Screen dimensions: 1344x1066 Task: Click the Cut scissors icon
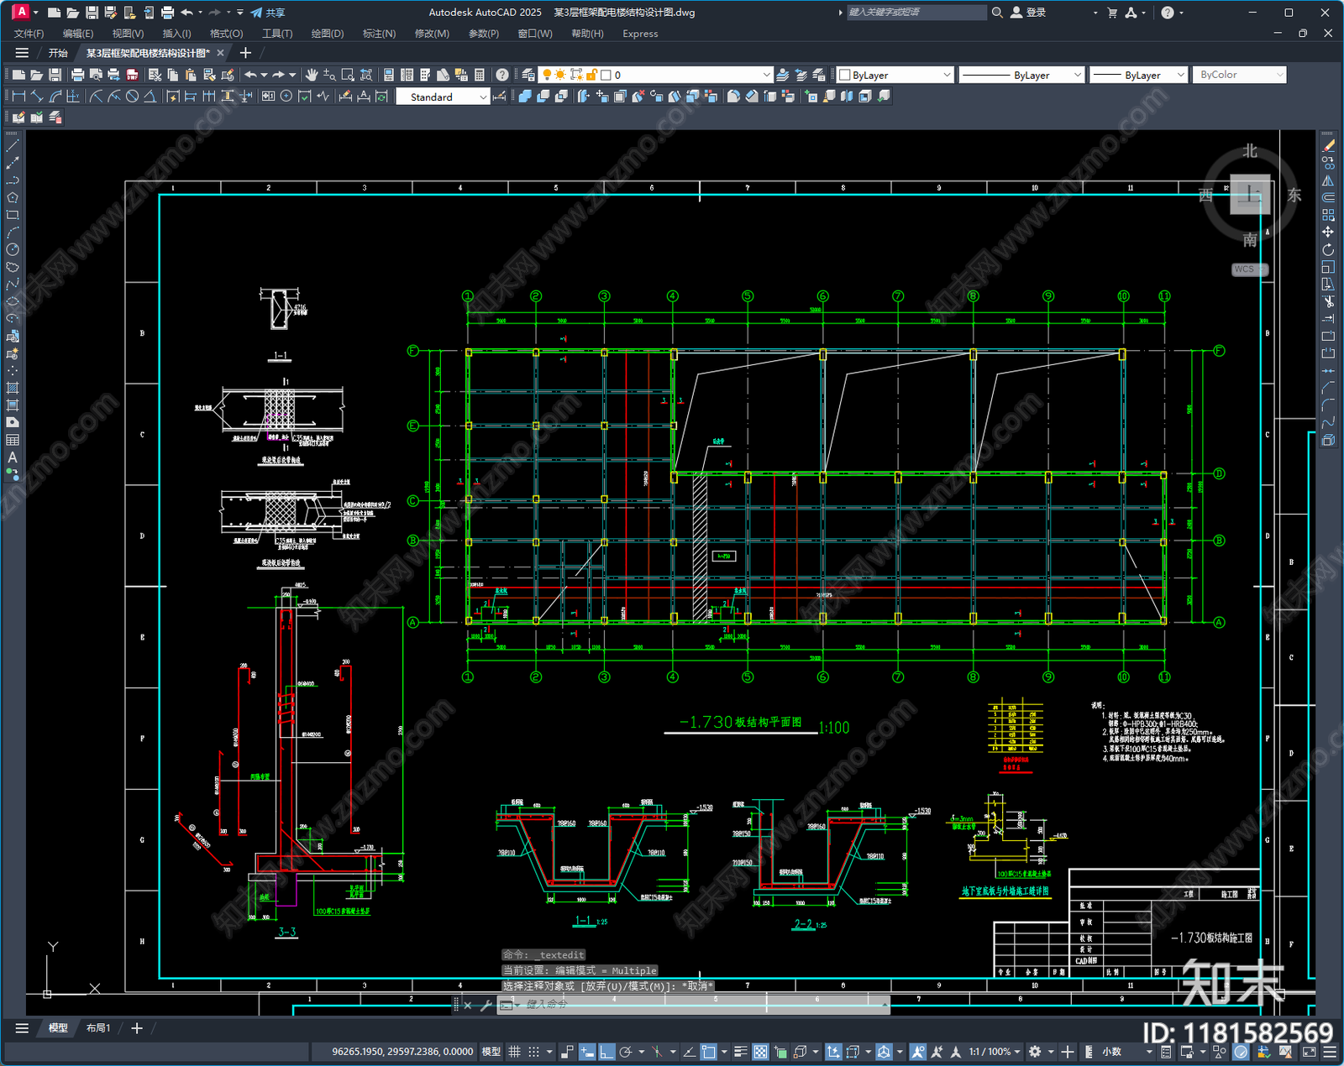[154, 75]
